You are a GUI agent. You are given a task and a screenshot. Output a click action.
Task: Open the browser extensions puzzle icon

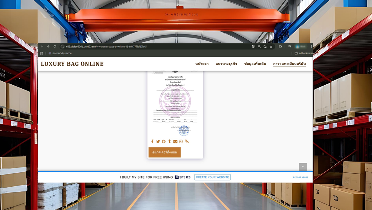coord(280,47)
